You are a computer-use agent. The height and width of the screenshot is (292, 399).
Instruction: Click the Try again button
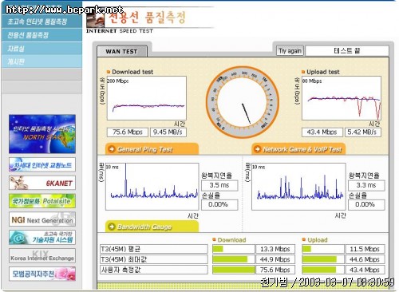290,51
